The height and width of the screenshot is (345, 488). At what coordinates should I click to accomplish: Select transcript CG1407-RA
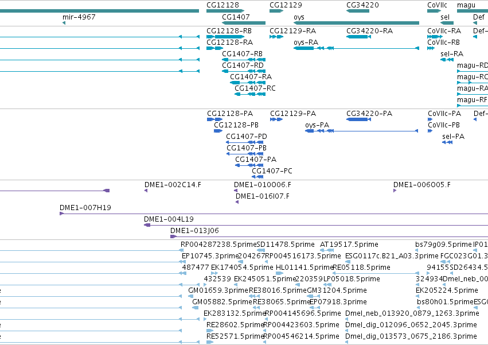tap(248, 83)
